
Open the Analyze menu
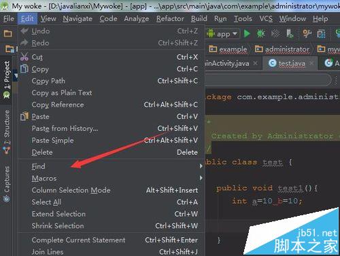click(137, 18)
